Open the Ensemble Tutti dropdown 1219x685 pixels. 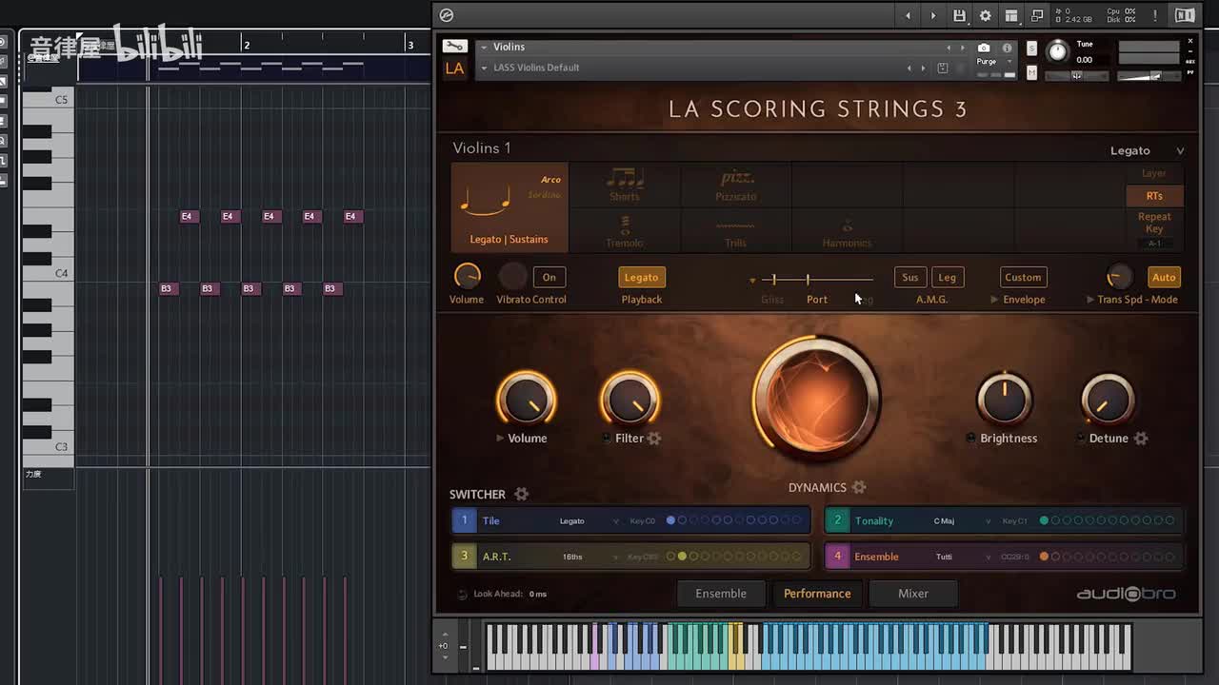[962, 557]
